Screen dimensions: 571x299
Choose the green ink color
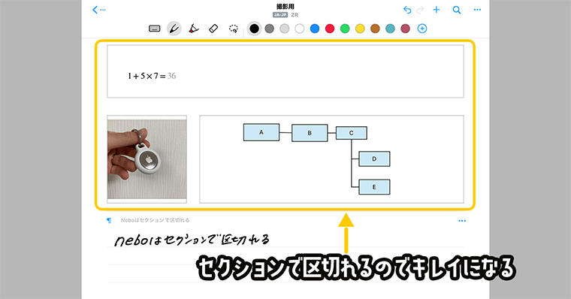tap(345, 29)
